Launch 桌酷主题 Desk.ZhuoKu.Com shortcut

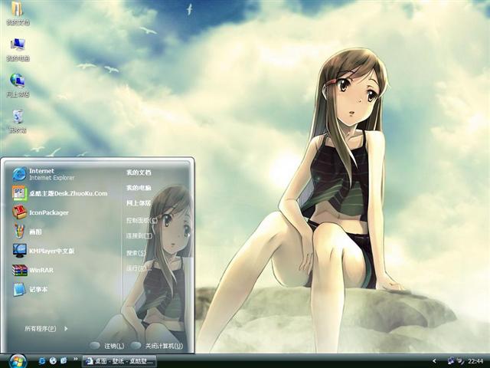pos(57,193)
